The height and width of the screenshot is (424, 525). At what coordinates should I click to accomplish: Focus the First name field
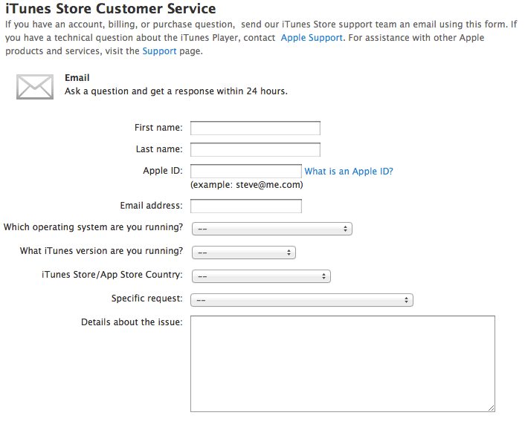[x=256, y=128]
